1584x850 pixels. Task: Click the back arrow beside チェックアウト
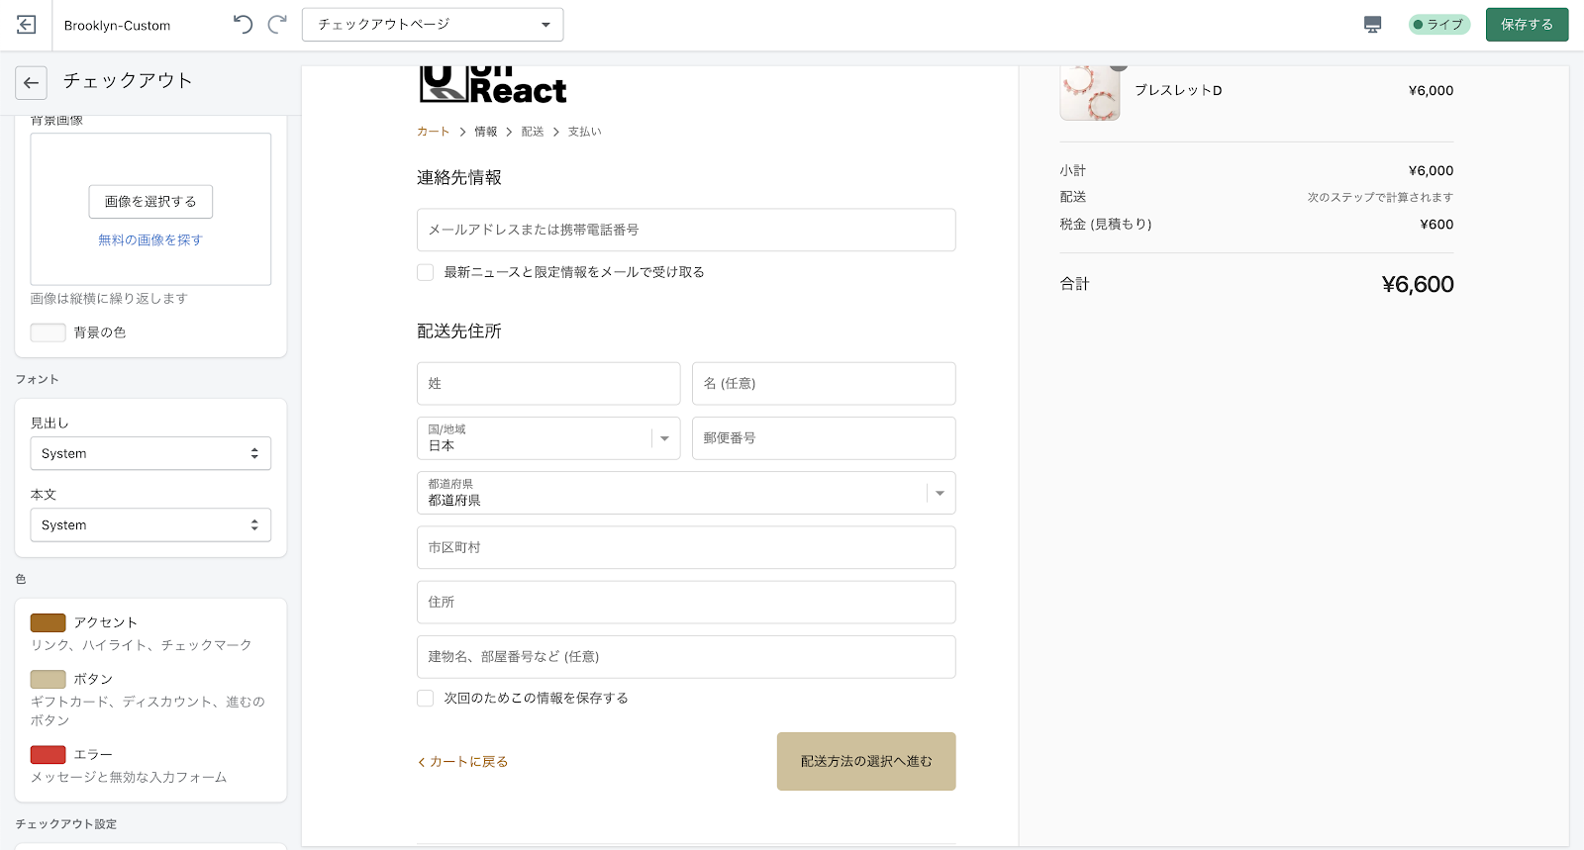point(31,83)
